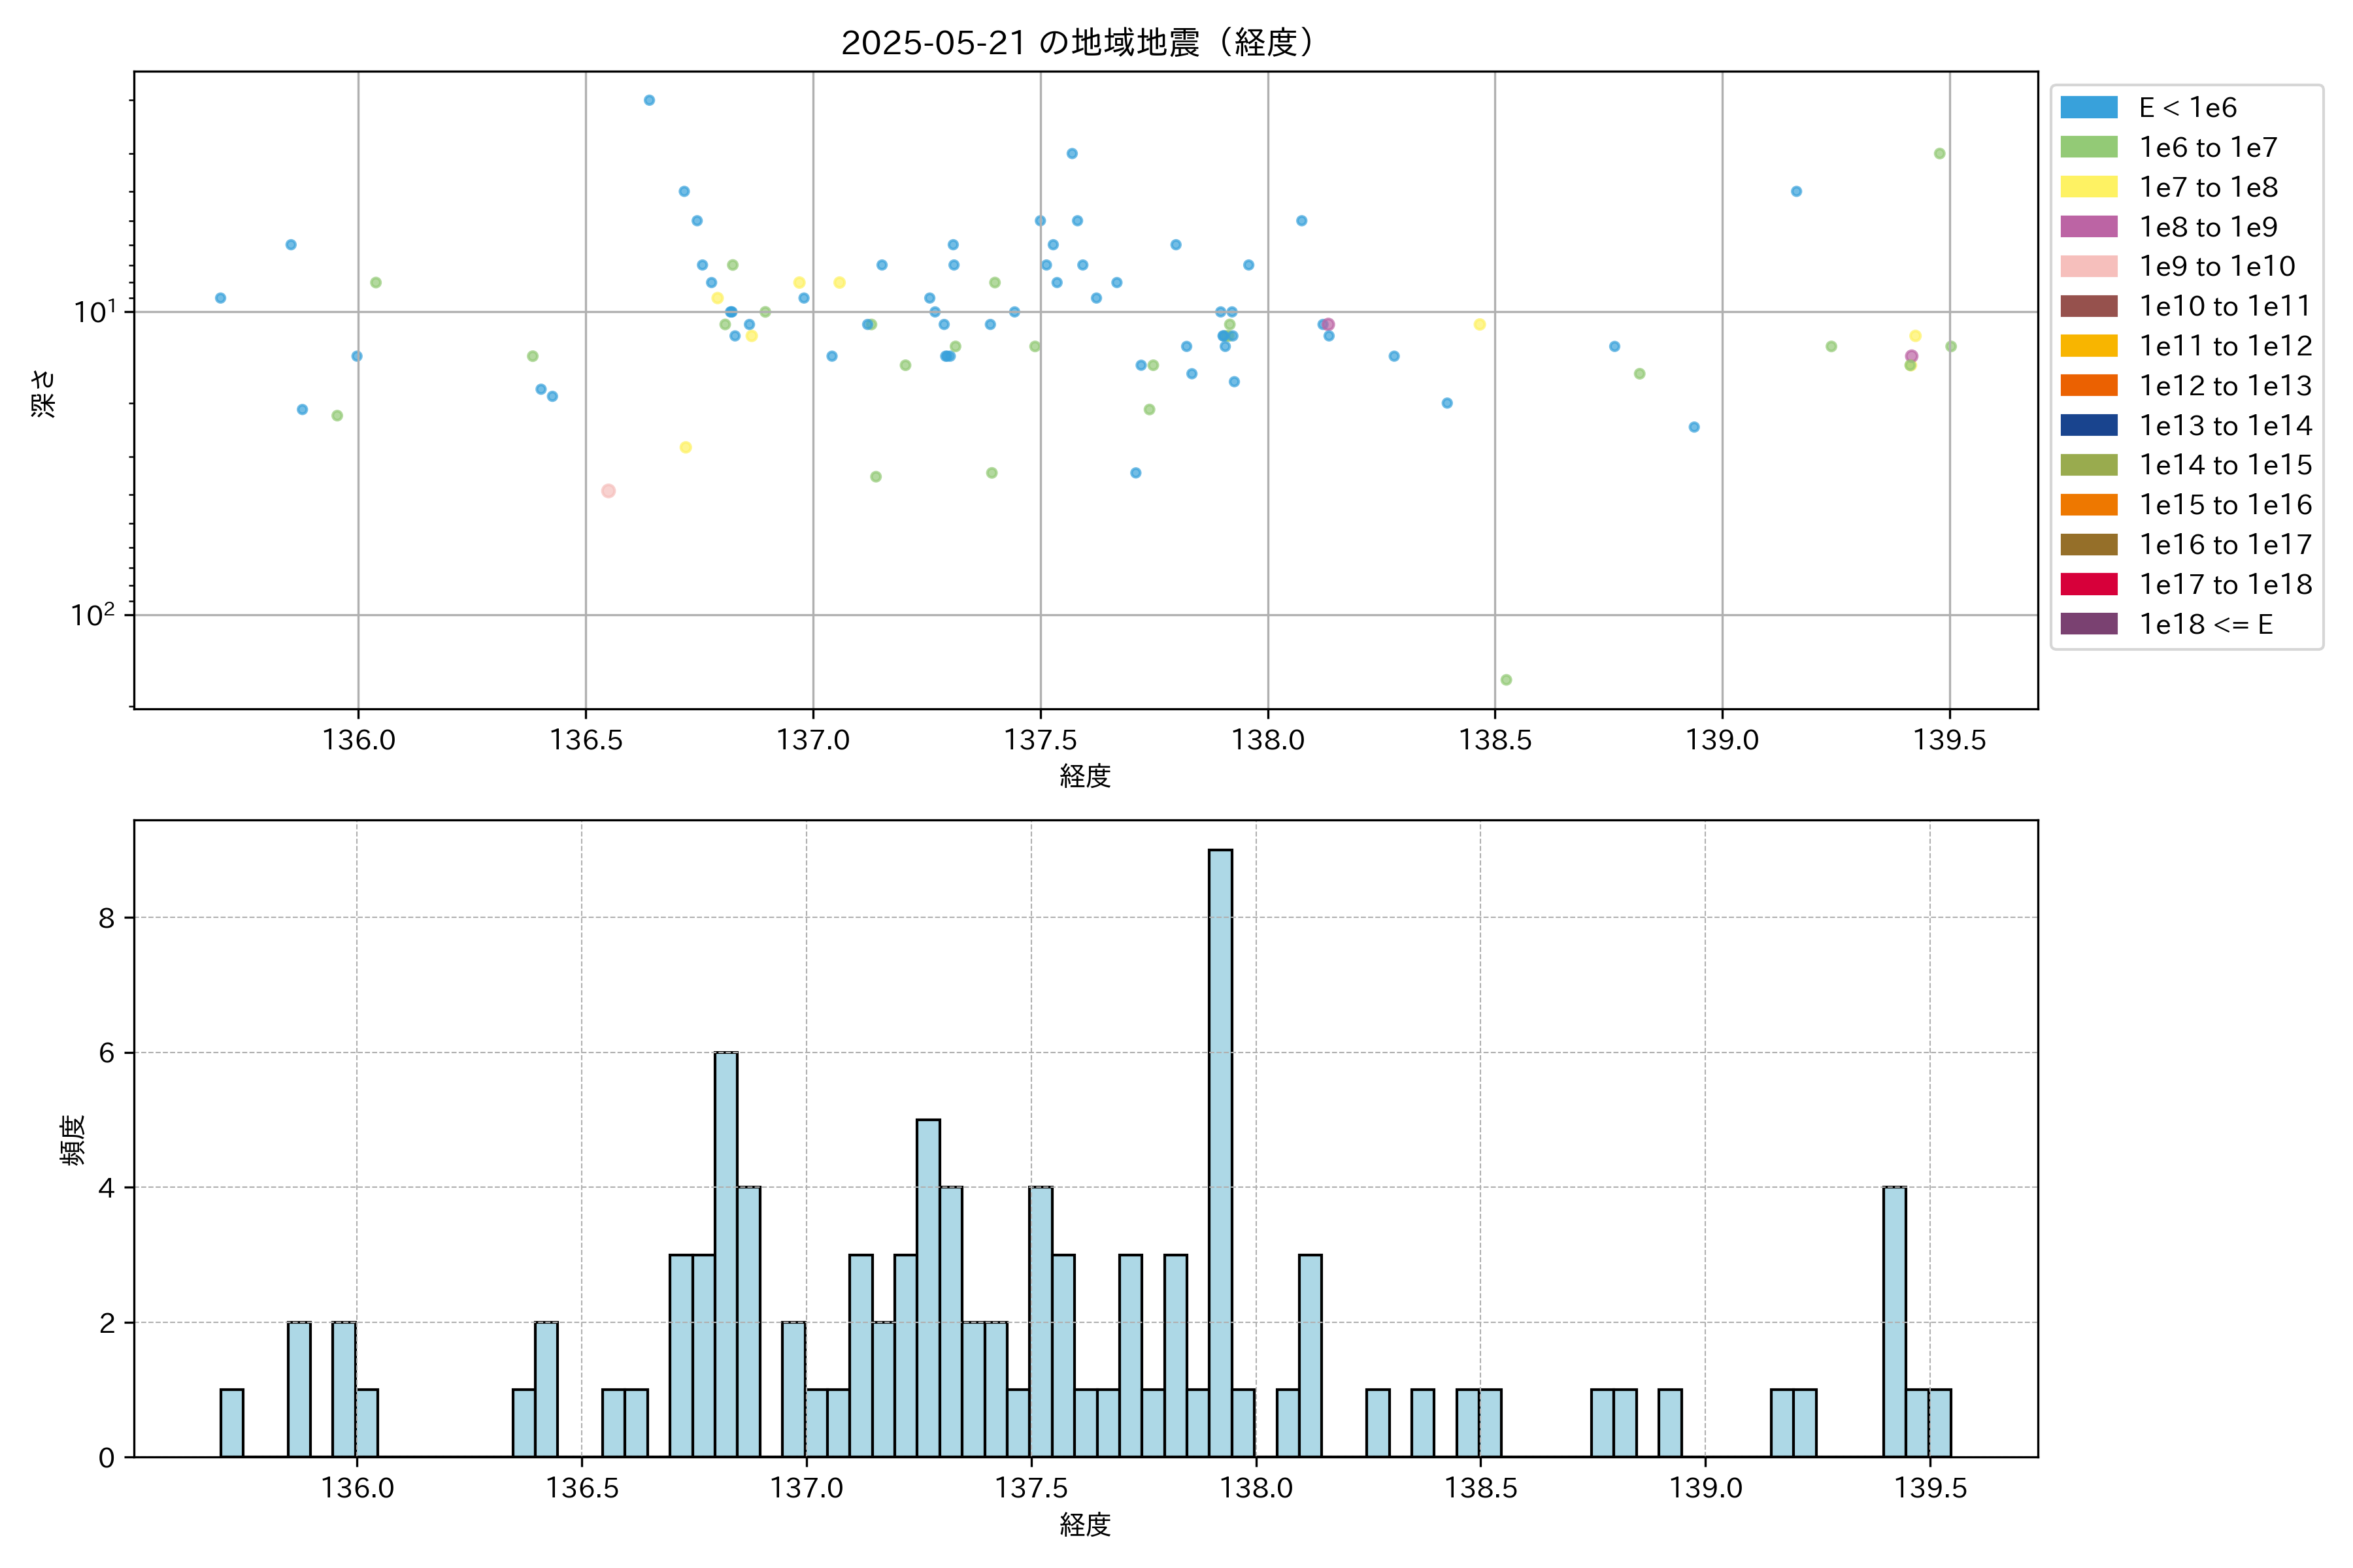Click the deepest green point near 138.5

tap(1506, 680)
